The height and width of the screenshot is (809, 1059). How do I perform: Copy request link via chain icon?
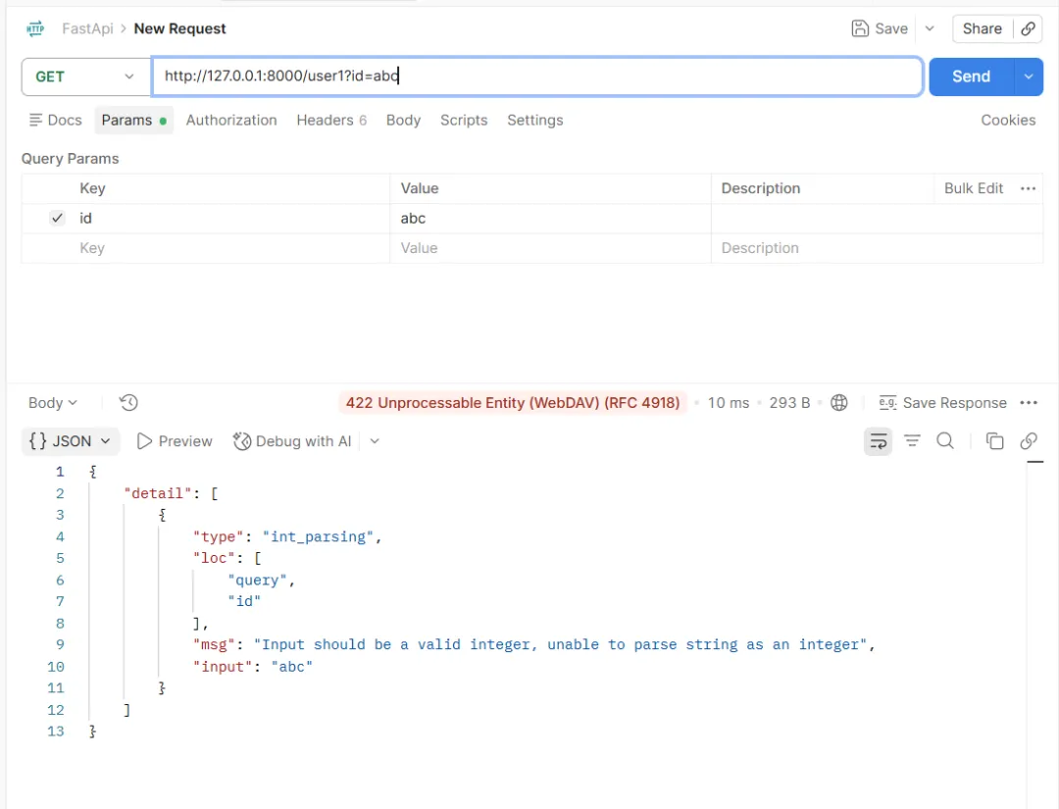[x=1028, y=28]
